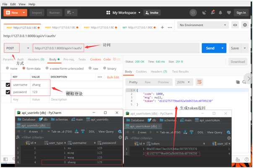Viewport: 253px width, 168px height.
Task: Open manage environments gear icon
Action: point(245,25)
